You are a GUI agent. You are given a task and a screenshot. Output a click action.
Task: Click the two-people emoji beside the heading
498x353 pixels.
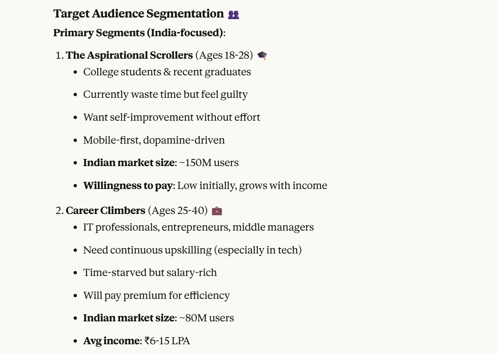[234, 15]
